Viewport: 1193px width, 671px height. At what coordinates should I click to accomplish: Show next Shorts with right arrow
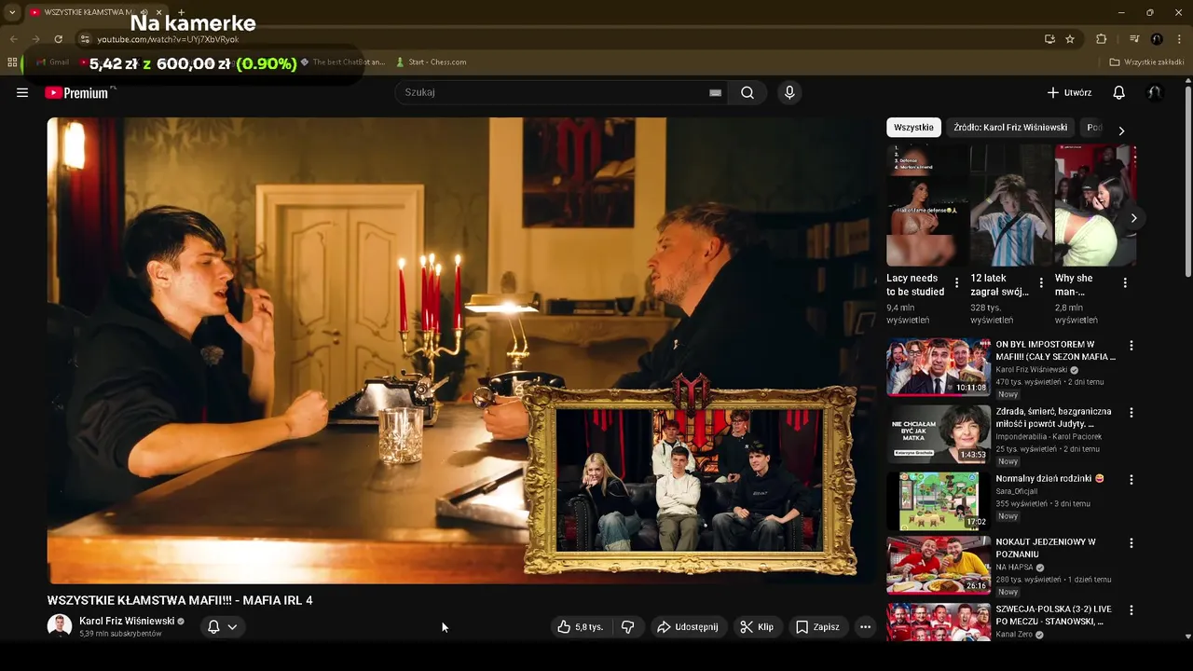(x=1133, y=218)
